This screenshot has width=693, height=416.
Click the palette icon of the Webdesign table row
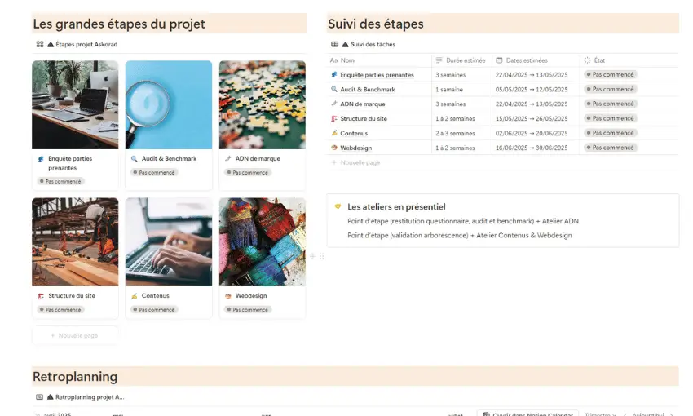[x=334, y=148]
